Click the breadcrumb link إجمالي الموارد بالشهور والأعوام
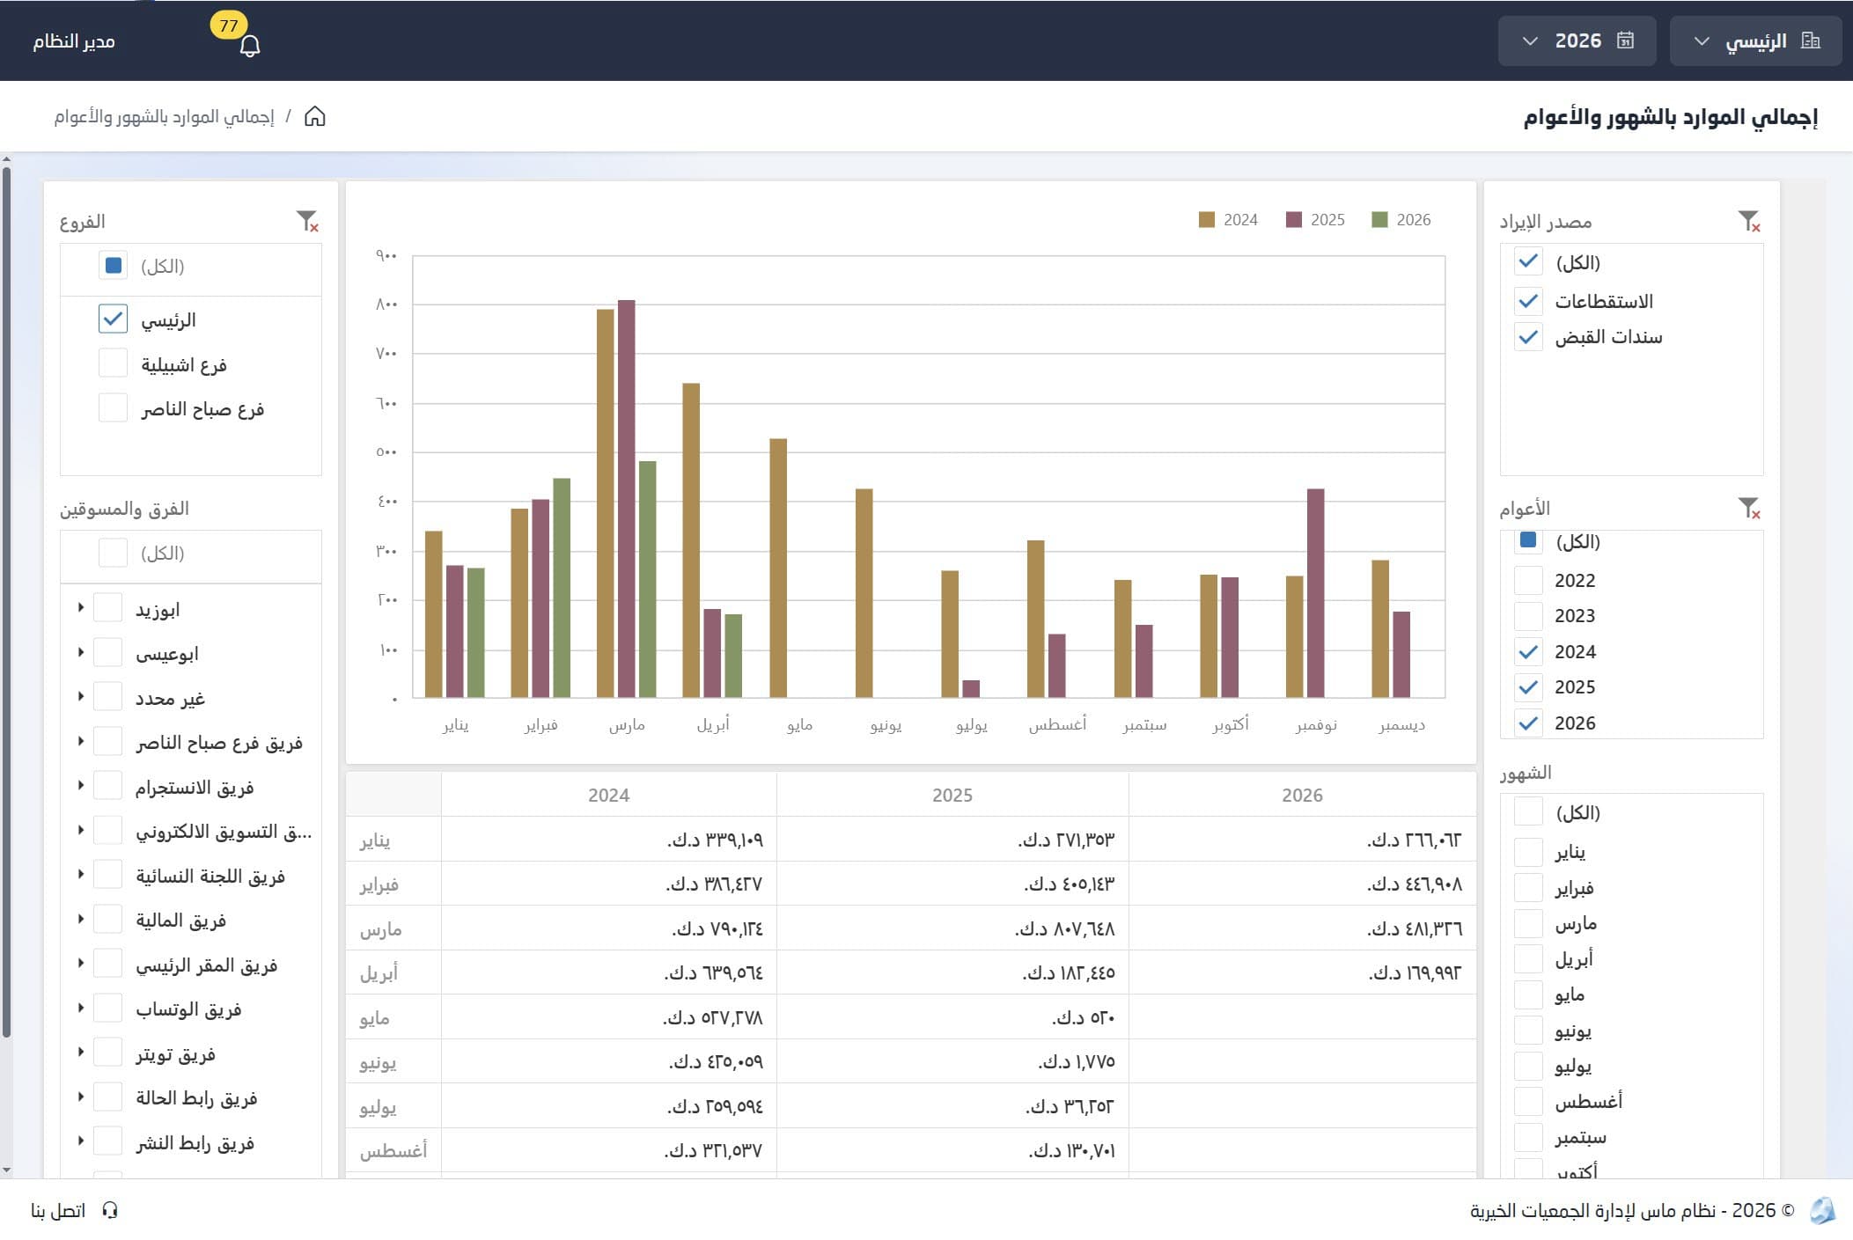Image resolution: width=1853 pixels, height=1240 pixels. point(164,116)
